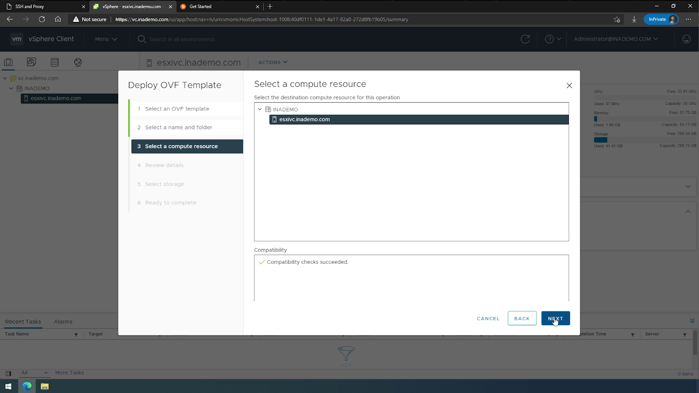The height and width of the screenshot is (393, 699).
Task: Open the Storage inventory view
Action: coord(55,62)
